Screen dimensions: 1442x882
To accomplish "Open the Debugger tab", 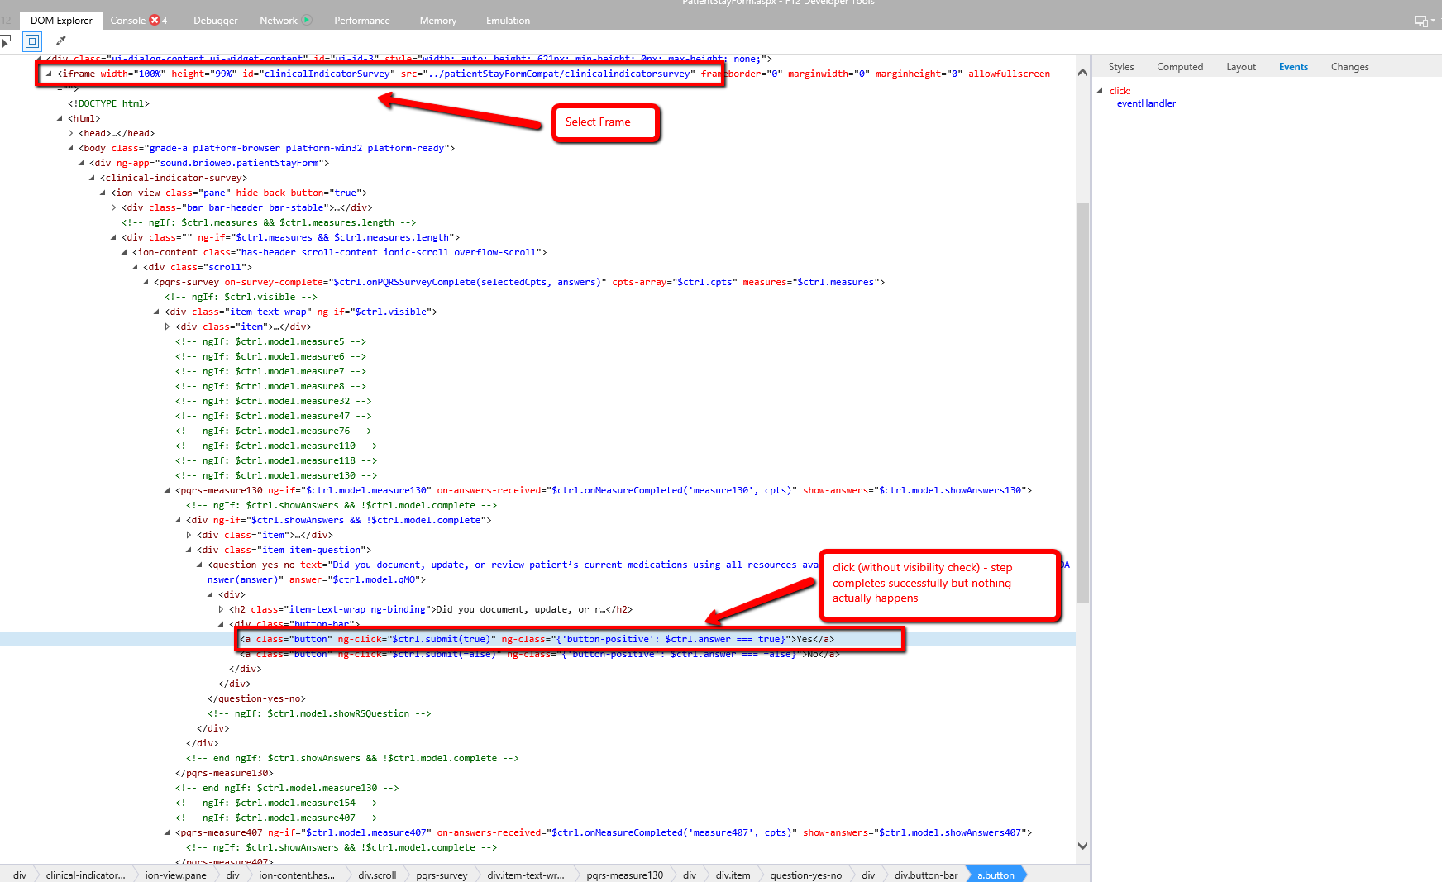I will click(216, 21).
